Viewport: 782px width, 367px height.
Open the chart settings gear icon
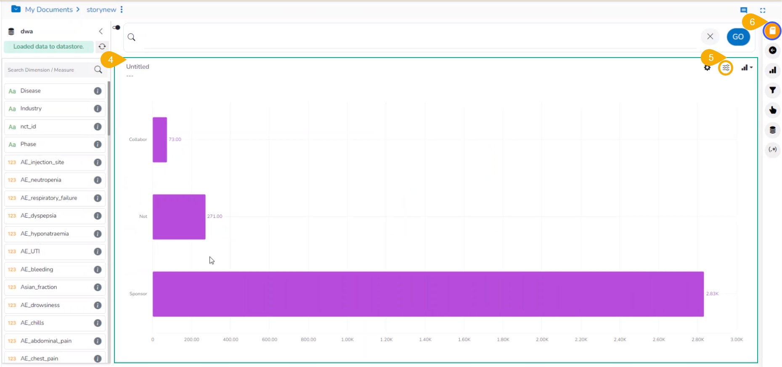(x=707, y=68)
